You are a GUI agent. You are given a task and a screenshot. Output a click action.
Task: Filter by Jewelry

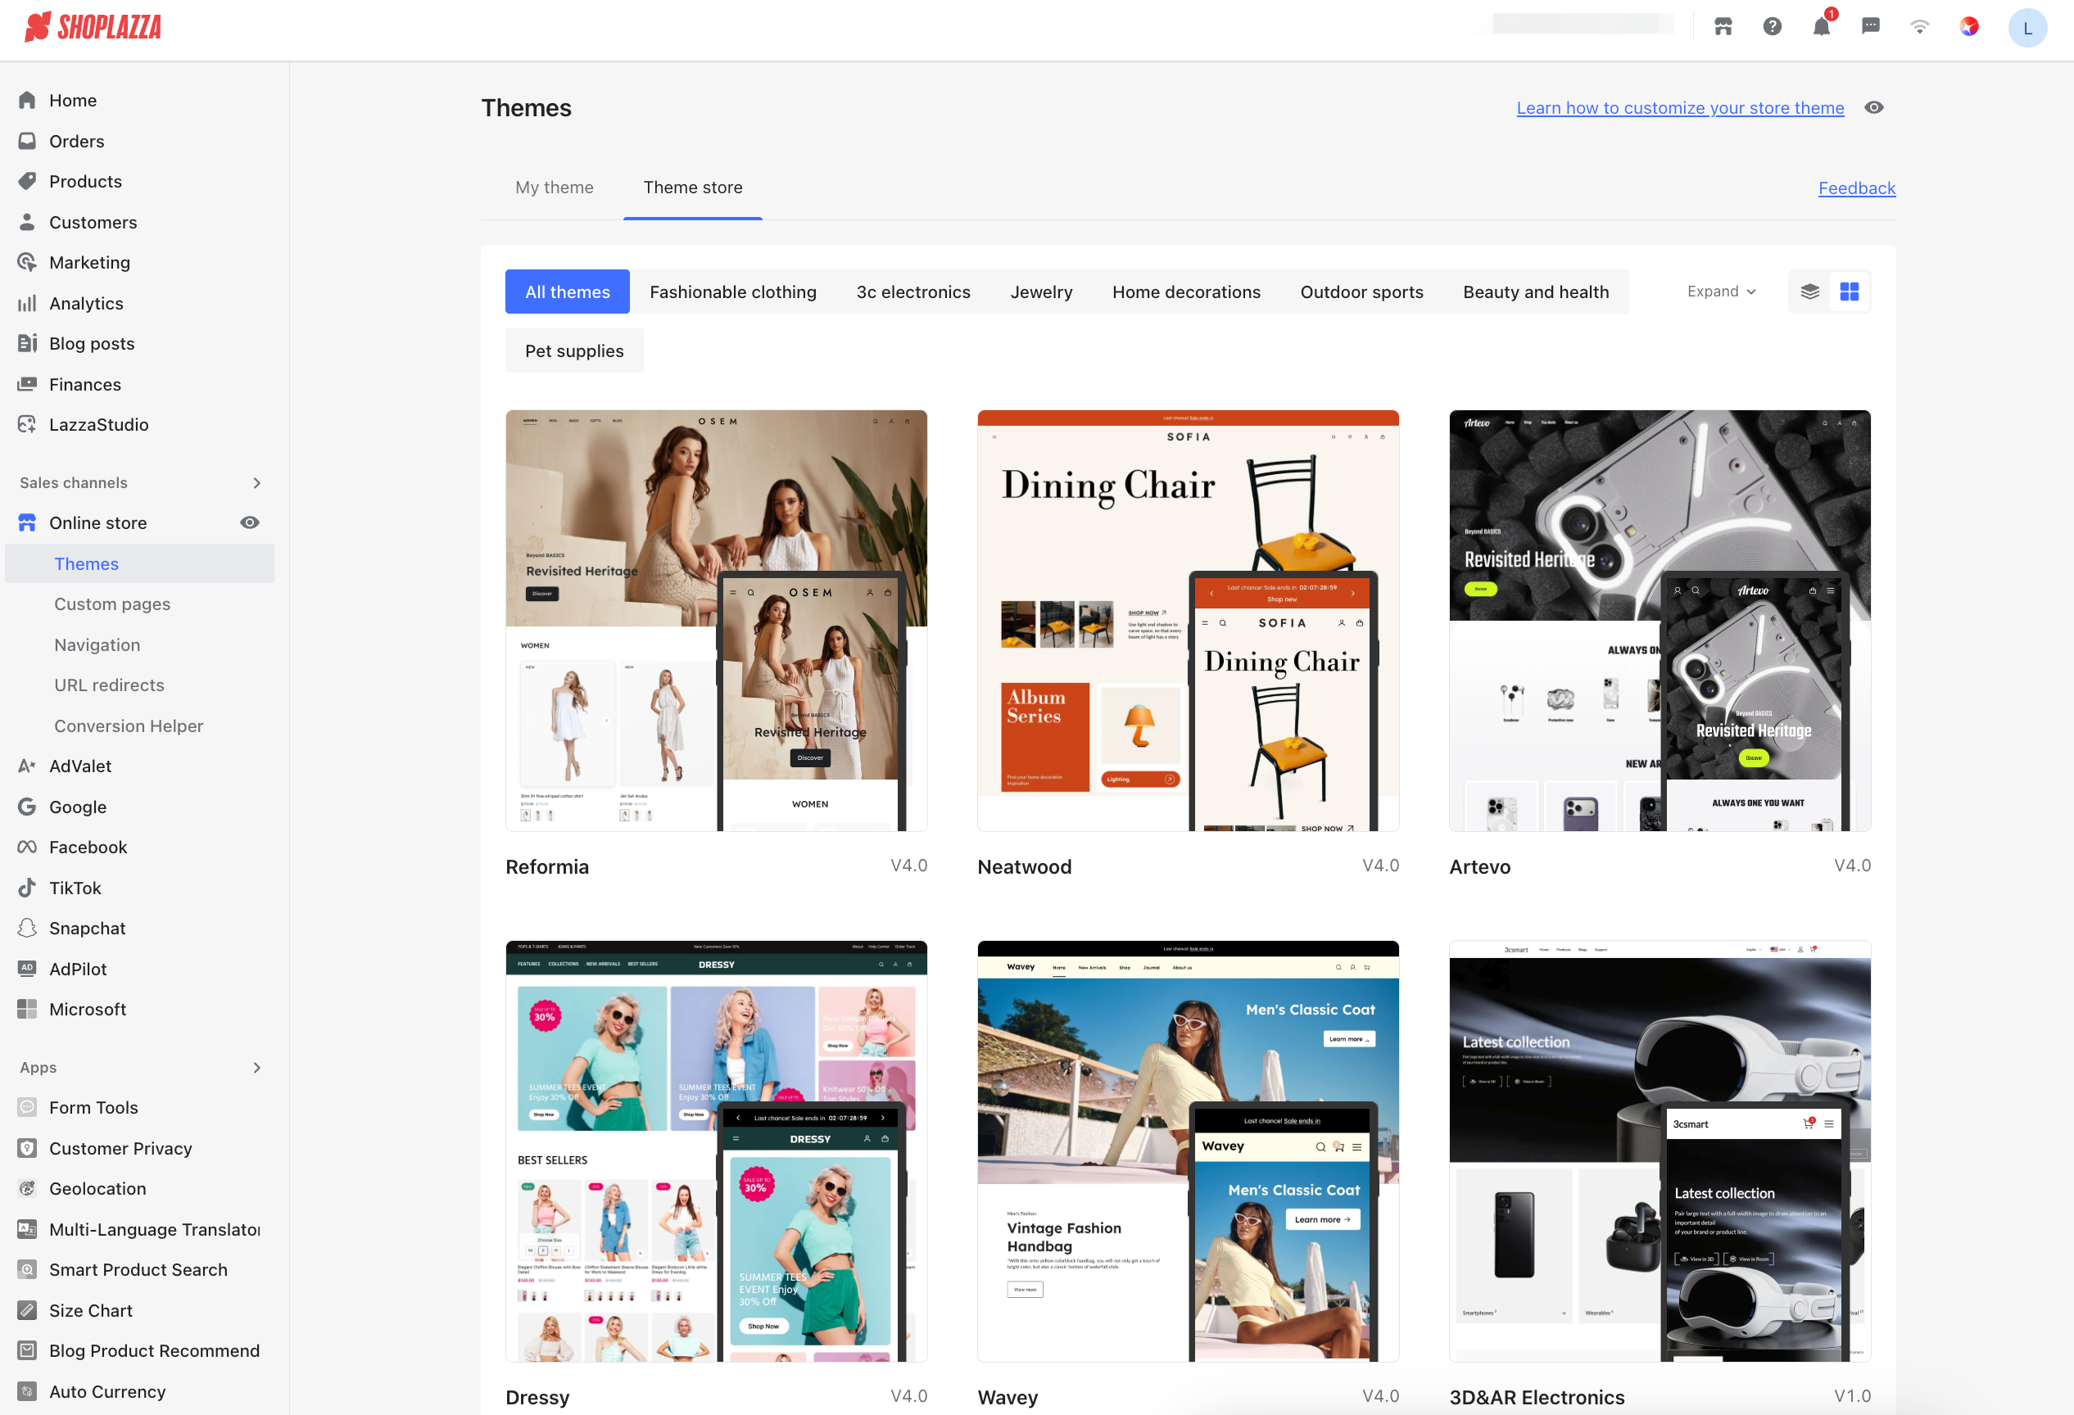tap(1040, 292)
